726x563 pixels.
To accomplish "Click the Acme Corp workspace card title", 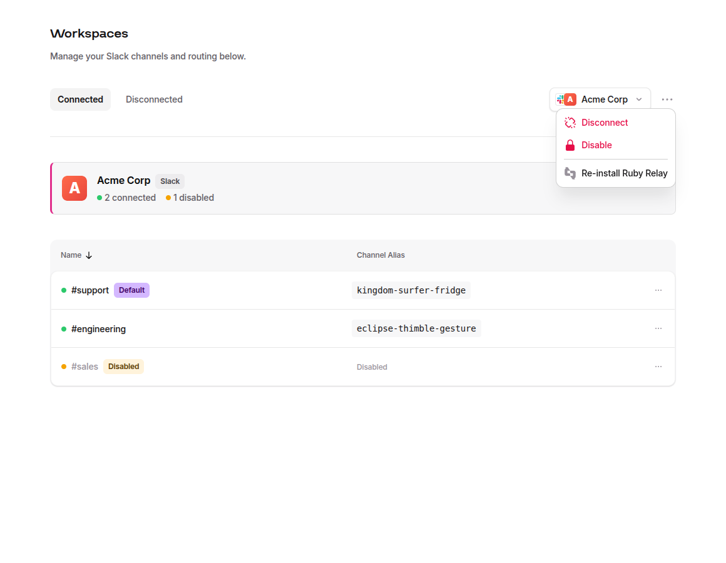I will 124,180.
